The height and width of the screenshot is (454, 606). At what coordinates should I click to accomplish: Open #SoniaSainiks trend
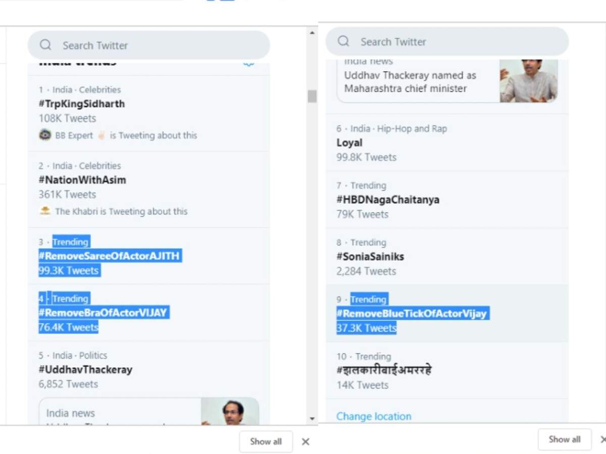370,257
